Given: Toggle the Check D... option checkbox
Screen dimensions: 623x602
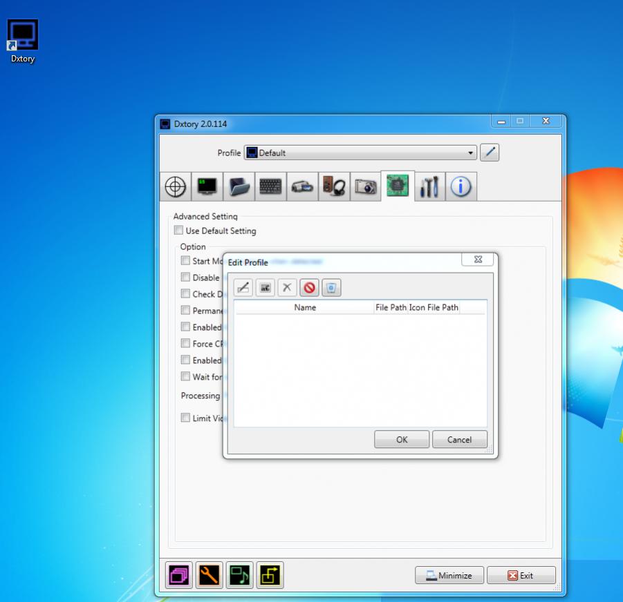Looking at the screenshot, I should pyautogui.click(x=185, y=293).
